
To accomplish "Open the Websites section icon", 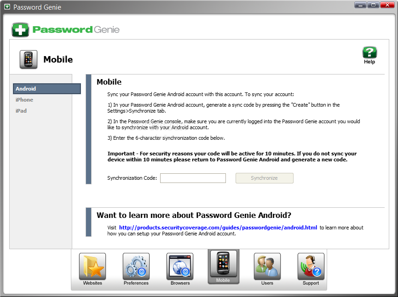I will (x=92, y=266).
